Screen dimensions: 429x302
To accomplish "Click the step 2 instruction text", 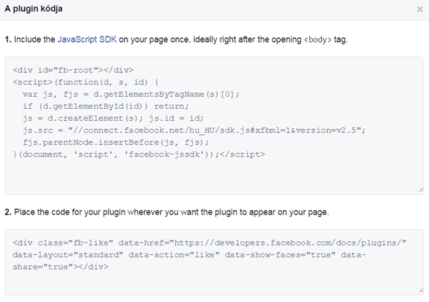I will click(167, 212).
